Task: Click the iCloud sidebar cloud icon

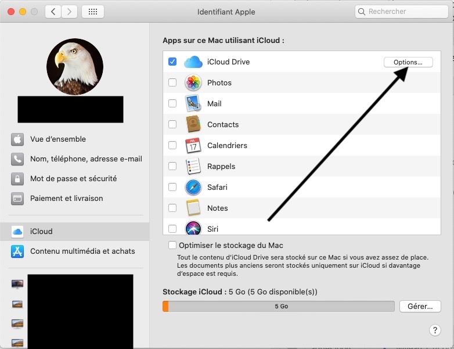Action: (17, 232)
